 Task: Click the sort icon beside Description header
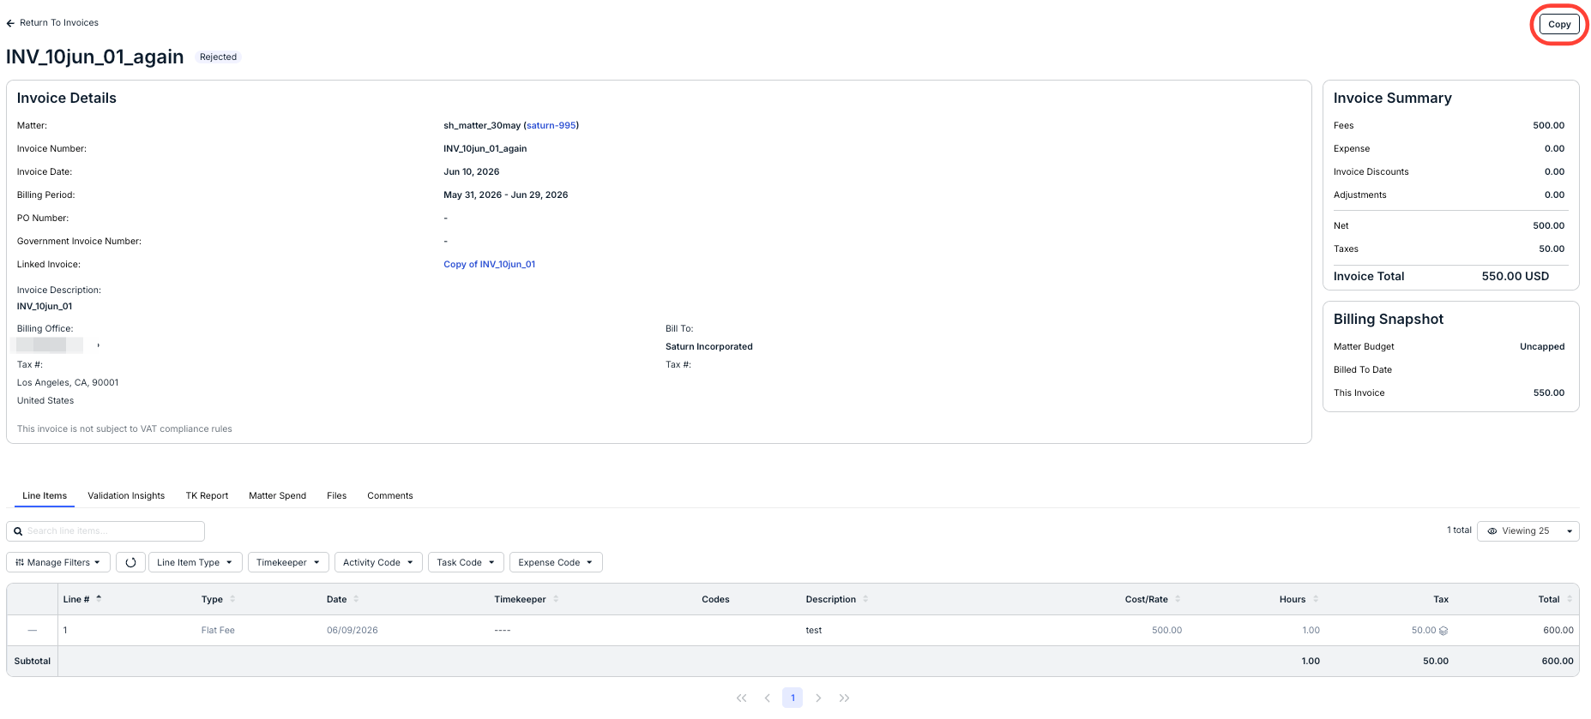pos(865,599)
